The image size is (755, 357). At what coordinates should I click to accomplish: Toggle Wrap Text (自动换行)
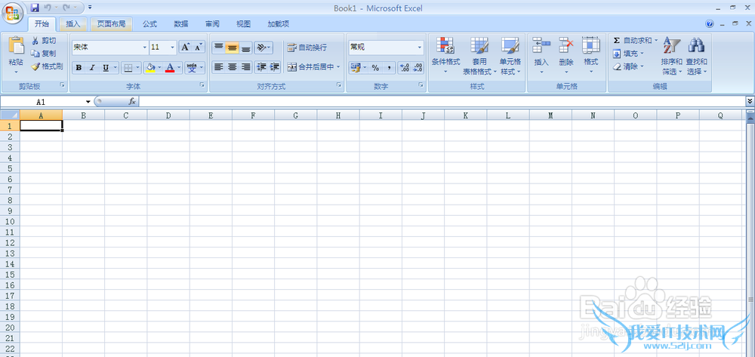click(x=307, y=47)
